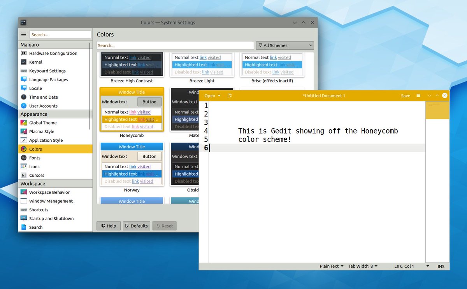Click Norway preview Highlighted text row
This screenshot has height=289, width=467.
[x=132, y=174]
